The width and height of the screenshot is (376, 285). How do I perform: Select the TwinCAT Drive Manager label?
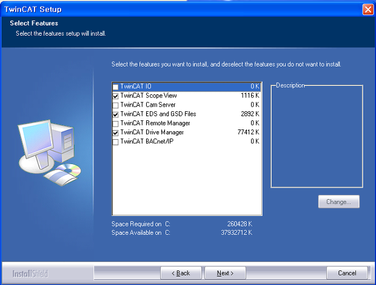coord(152,132)
